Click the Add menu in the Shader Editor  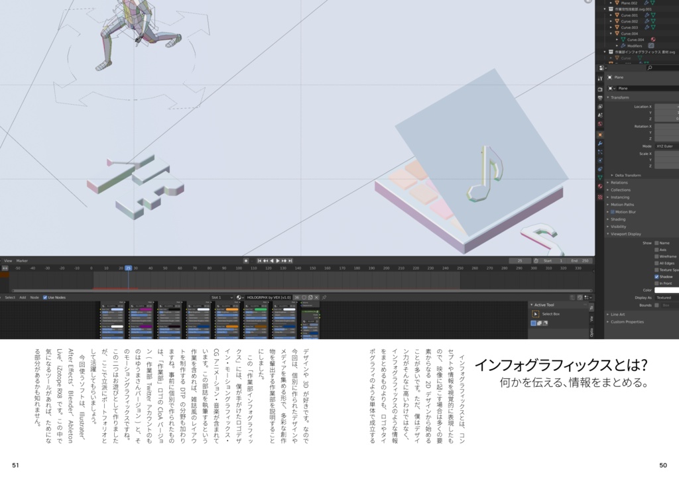pyautogui.click(x=22, y=297)
